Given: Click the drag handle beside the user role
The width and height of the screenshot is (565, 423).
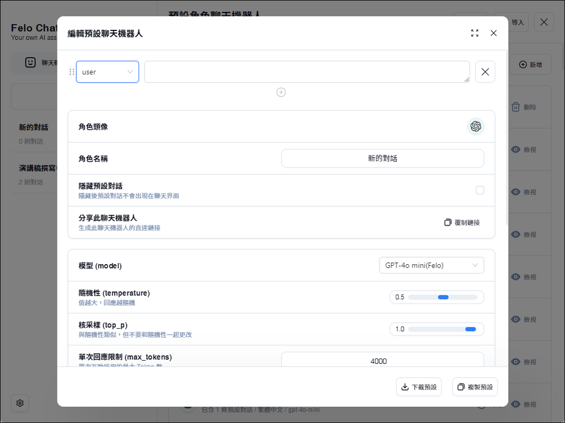Looking at the screenshot, I should point(72,72).
